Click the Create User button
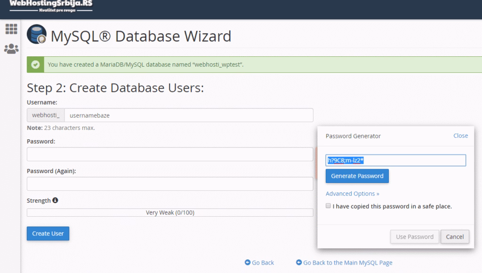Screen dimensions: 482x273 (x=48, y=234)
